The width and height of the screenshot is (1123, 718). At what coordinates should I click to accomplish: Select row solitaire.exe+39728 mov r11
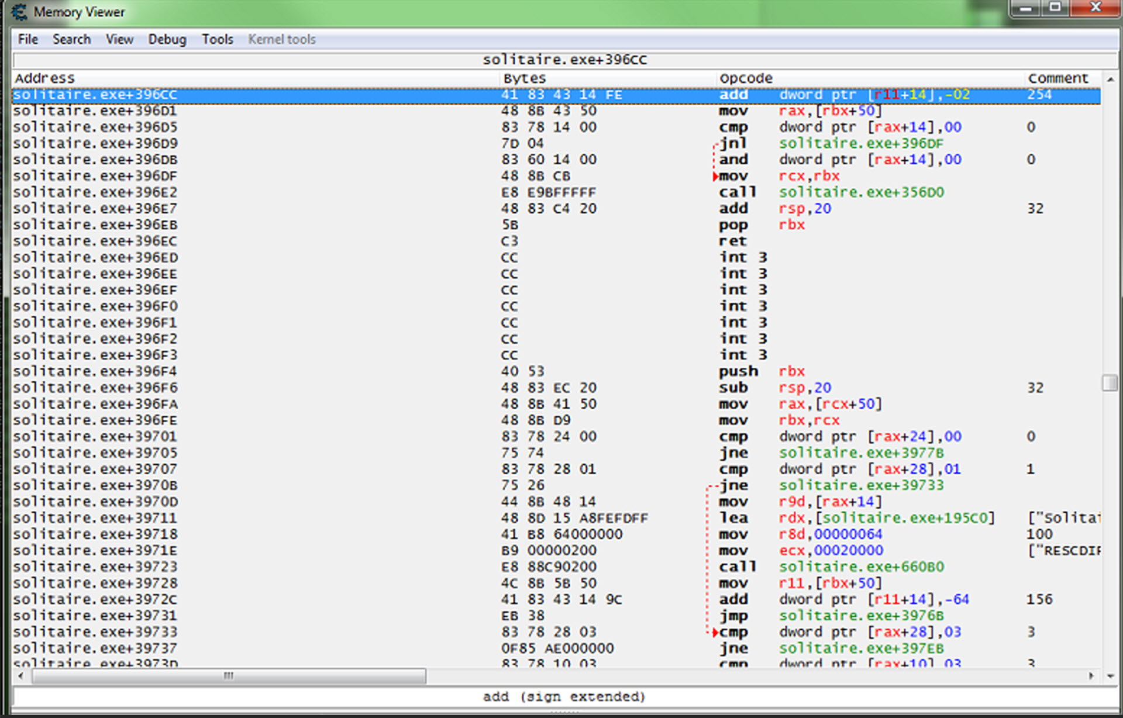click(x=556, y=584)
